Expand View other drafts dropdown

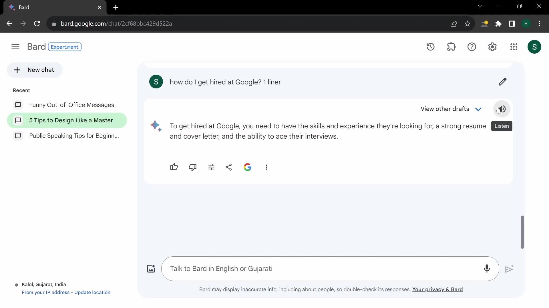tap(478, 109)
